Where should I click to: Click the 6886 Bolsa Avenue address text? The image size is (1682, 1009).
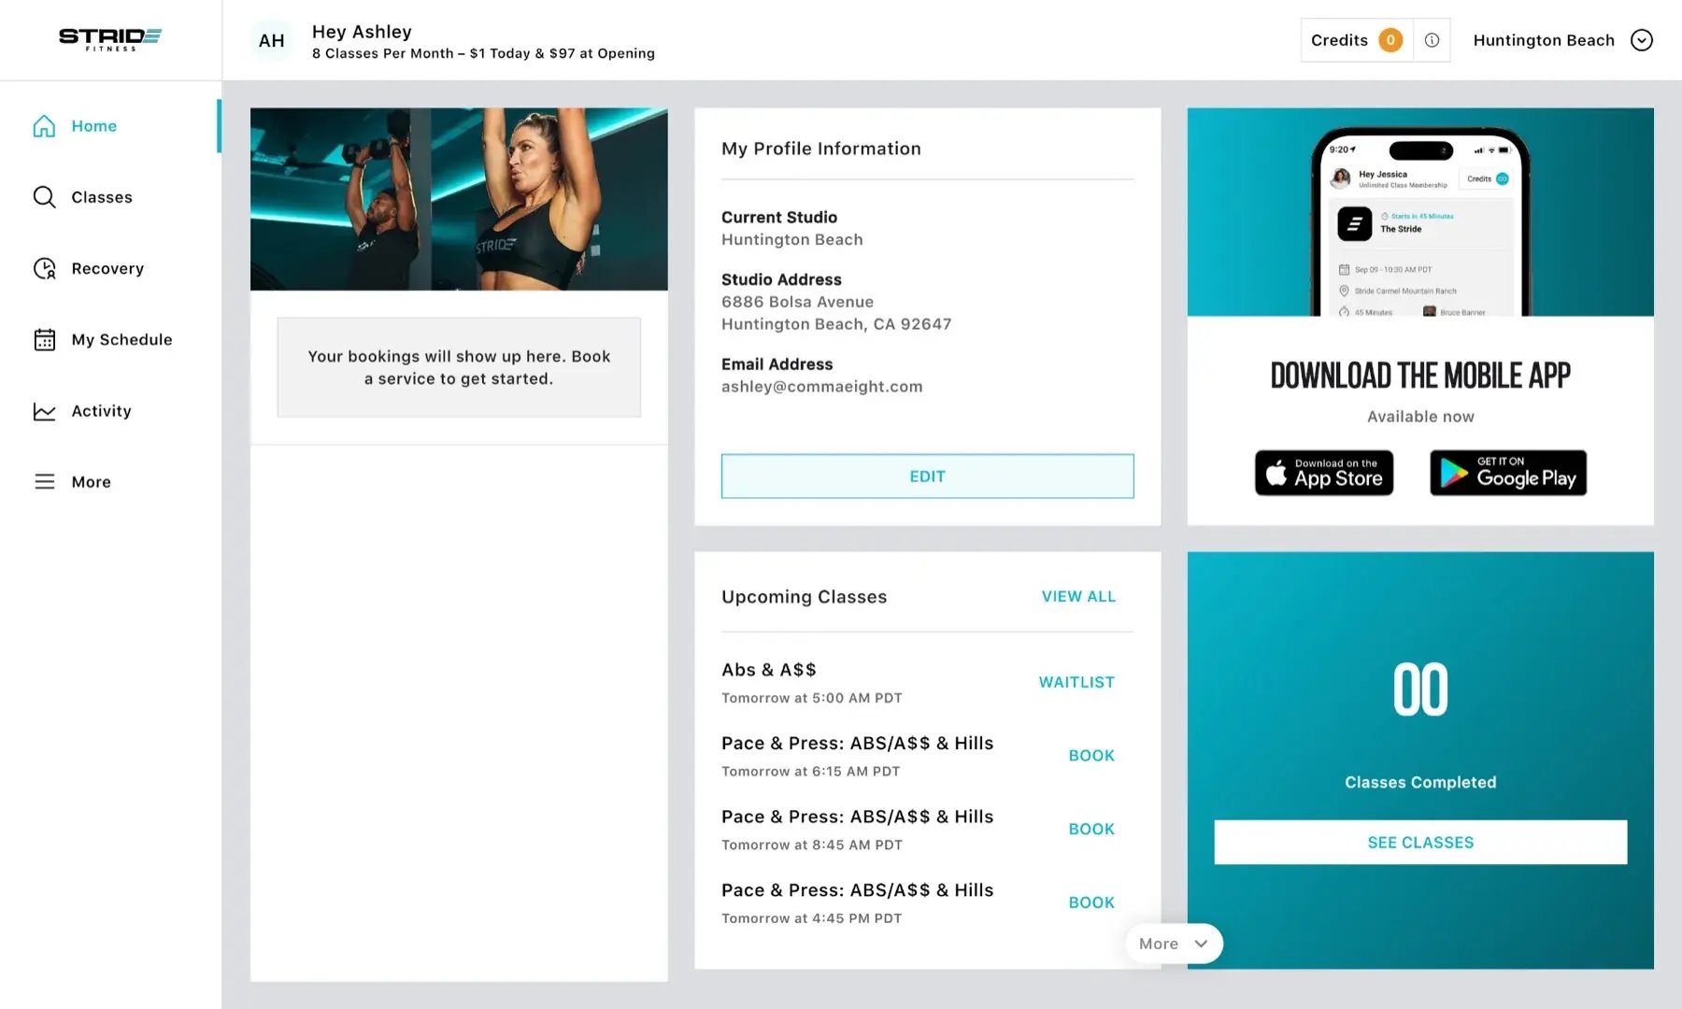click(798, 302)
